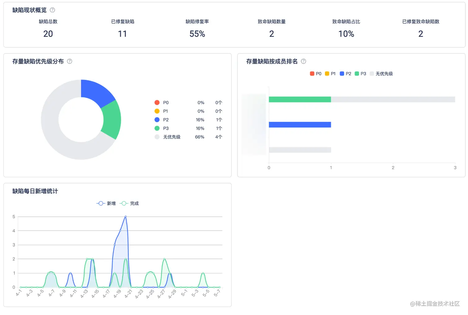The height and width of the screenshot is (315, 468).
Task: Click the 缺陷总数 value 20
Action: [48, 34]
